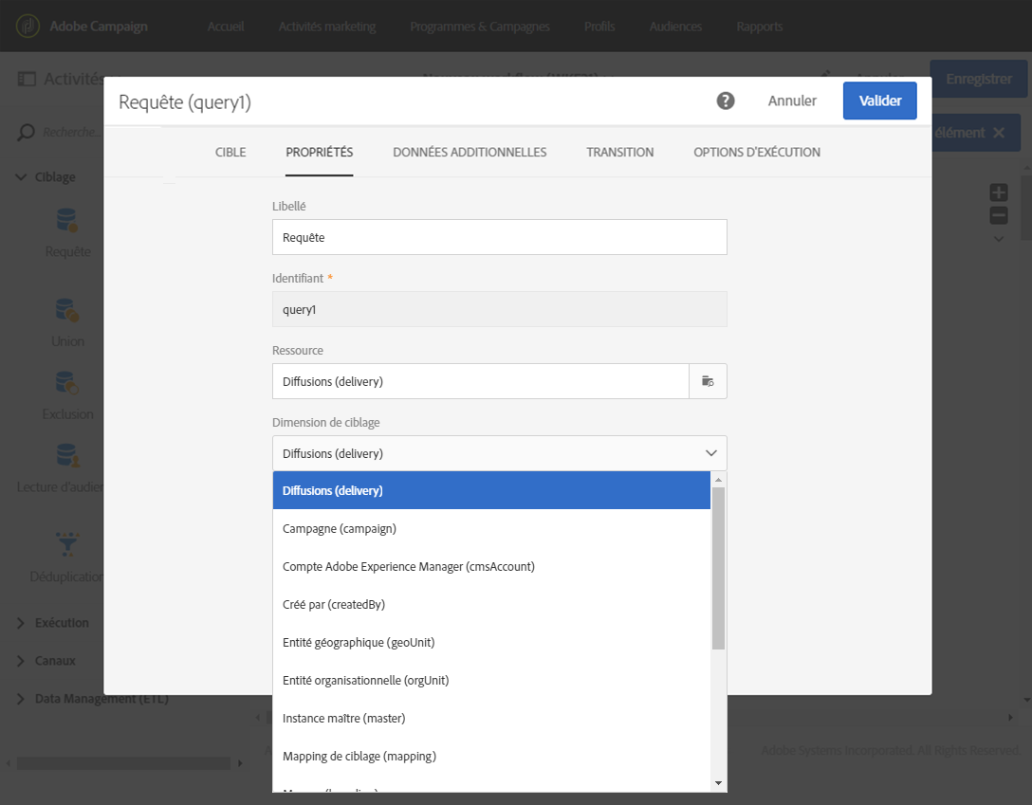Click the Libellé text field
1032x805 pixels.
point(499,237)
